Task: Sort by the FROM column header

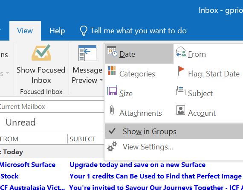Action: [34, 139]
